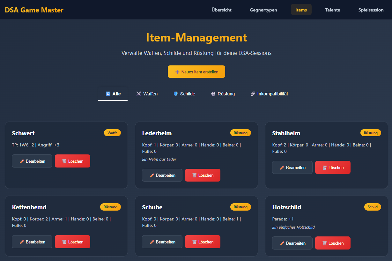Click the plus icon for new item

pos(177,72)
